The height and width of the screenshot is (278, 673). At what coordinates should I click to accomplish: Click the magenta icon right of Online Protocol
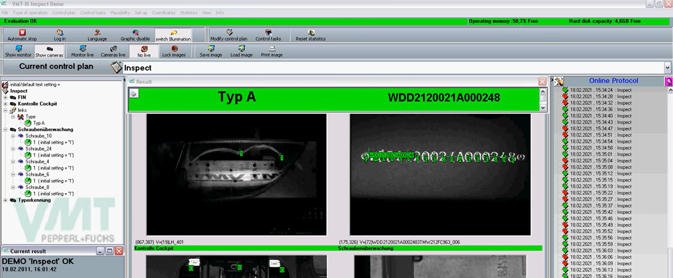coord(668,81)
